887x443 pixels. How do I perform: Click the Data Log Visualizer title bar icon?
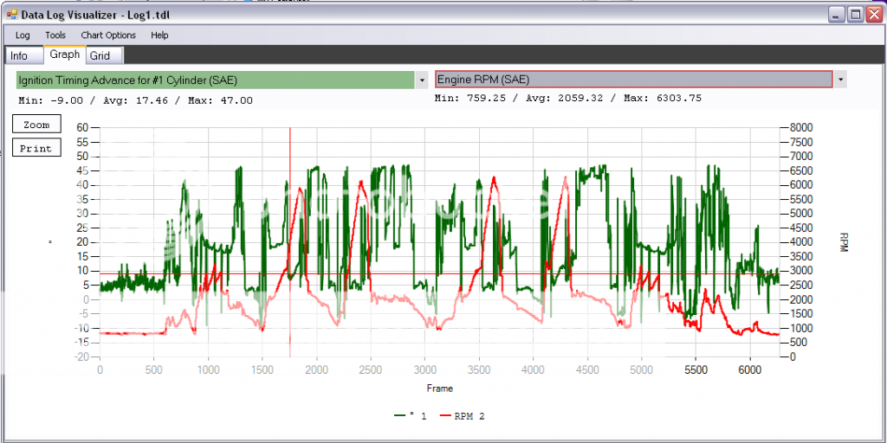point(11,15)
